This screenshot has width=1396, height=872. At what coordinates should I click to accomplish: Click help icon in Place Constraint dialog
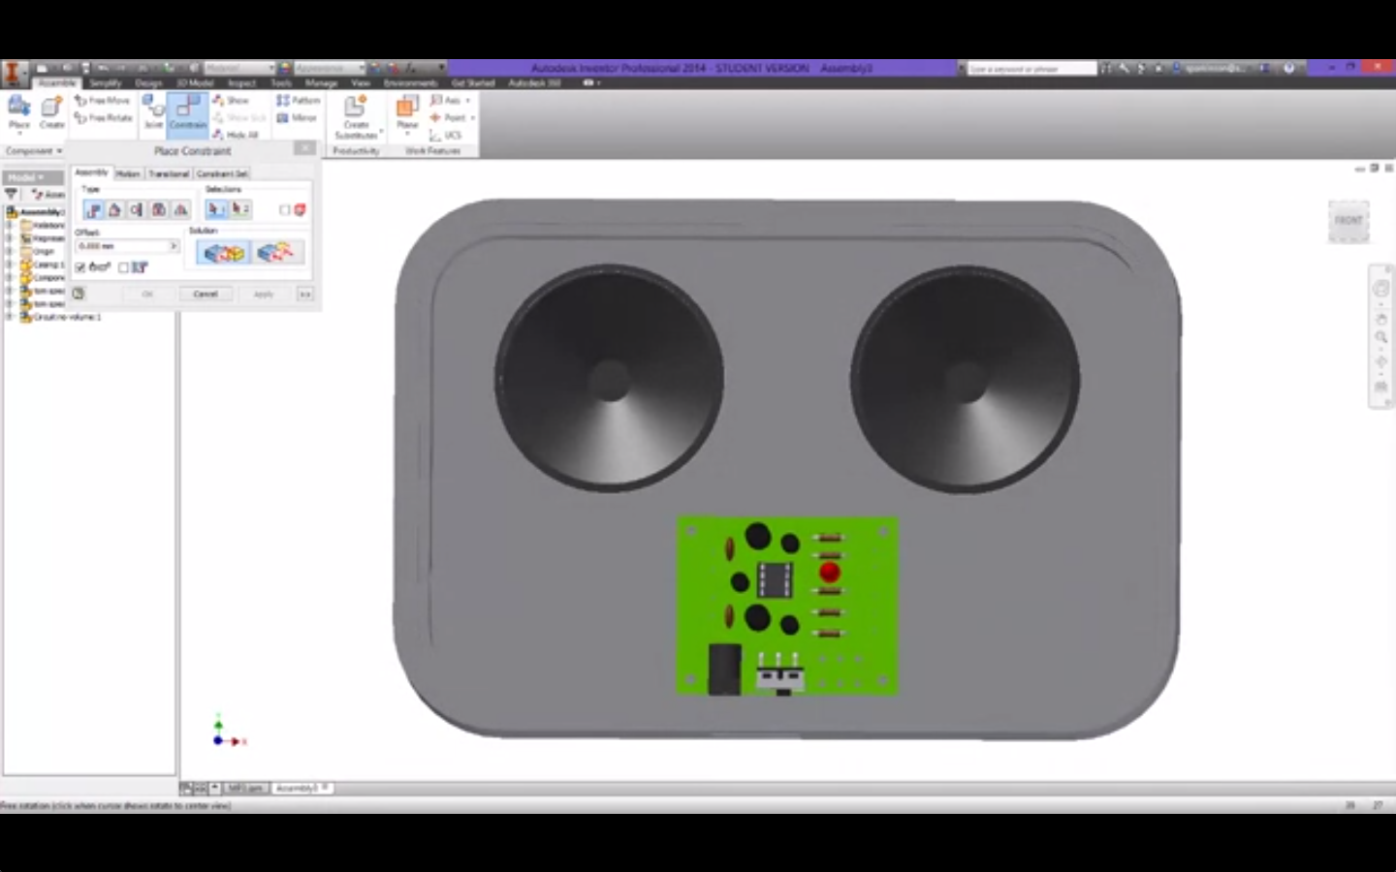tap(78, 294)
